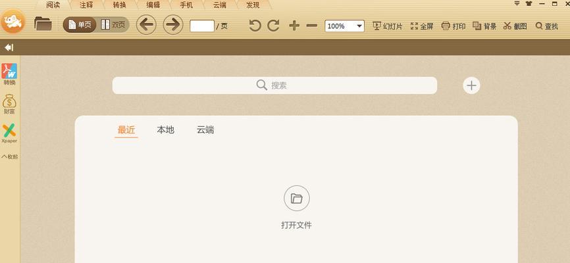Open the 发现 tab

click(x=253, y=5)
